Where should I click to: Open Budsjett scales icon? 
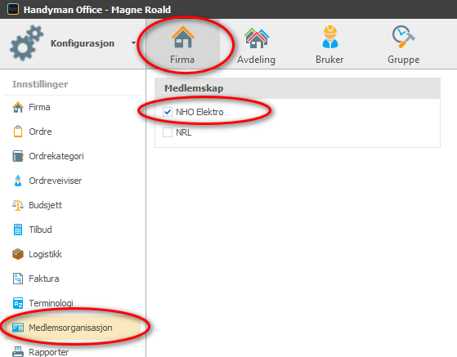coord(18,205)
